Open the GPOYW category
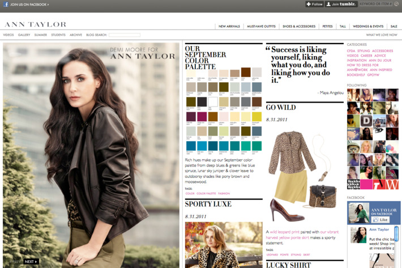 pos(373,75)
